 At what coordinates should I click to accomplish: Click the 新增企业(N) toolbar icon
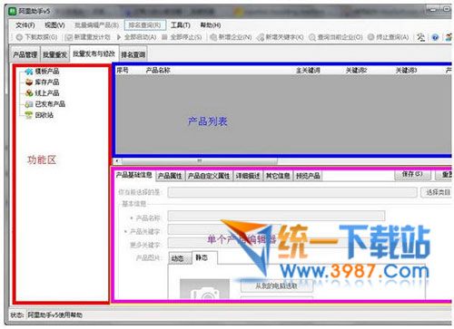click(x=213, y=37)
